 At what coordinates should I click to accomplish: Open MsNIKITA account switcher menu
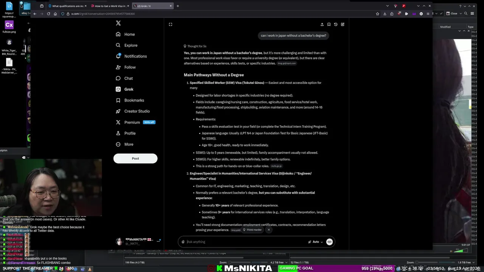pyautogui.click(x=138, y=241)
